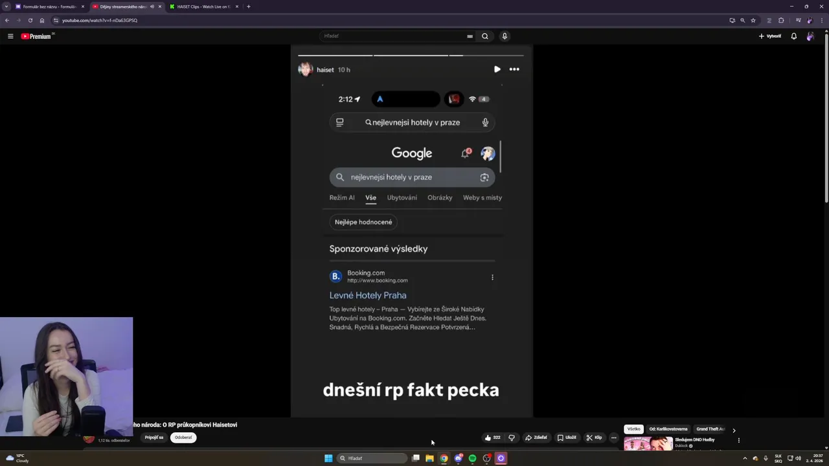Mute the audio on the YouTube tab
This screenshot has height=466, width=829.
152,6
